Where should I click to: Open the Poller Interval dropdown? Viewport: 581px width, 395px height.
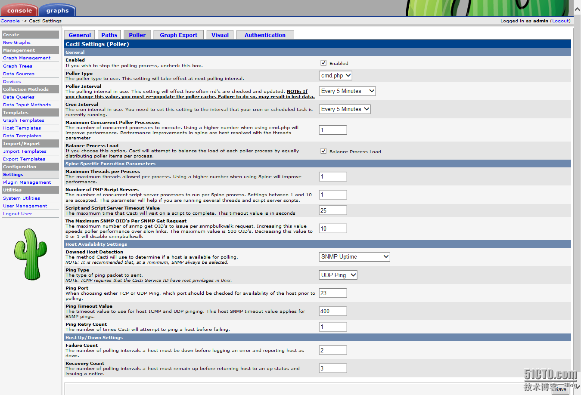point(347,91)
